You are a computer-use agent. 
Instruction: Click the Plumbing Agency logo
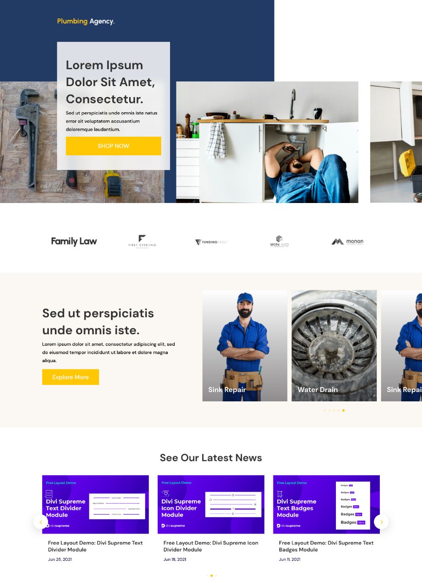[86, 21]
